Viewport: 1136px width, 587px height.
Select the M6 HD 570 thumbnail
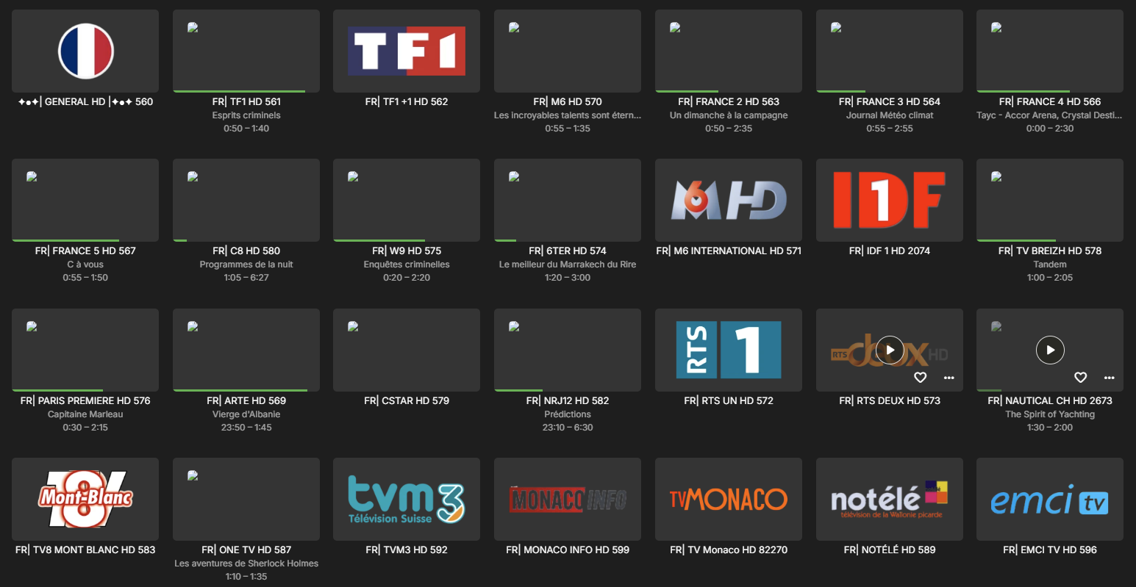click(x=568, y=51)
